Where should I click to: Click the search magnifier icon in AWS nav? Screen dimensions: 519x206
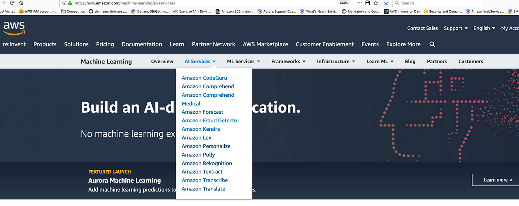click(432, 44)
